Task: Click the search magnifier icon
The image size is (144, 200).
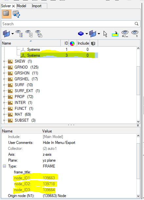Action: point(136,24)
